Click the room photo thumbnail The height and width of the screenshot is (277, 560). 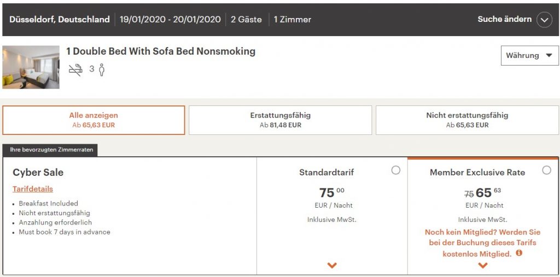coord(31,67)
